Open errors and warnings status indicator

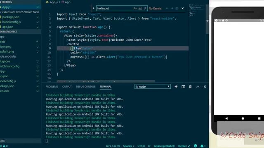coord(4,146)
